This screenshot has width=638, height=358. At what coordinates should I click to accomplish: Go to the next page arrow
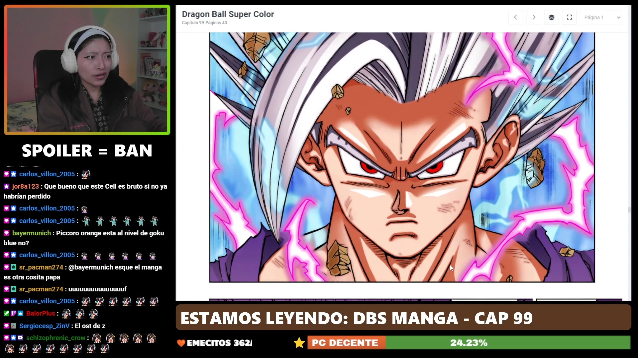point(534,17)
